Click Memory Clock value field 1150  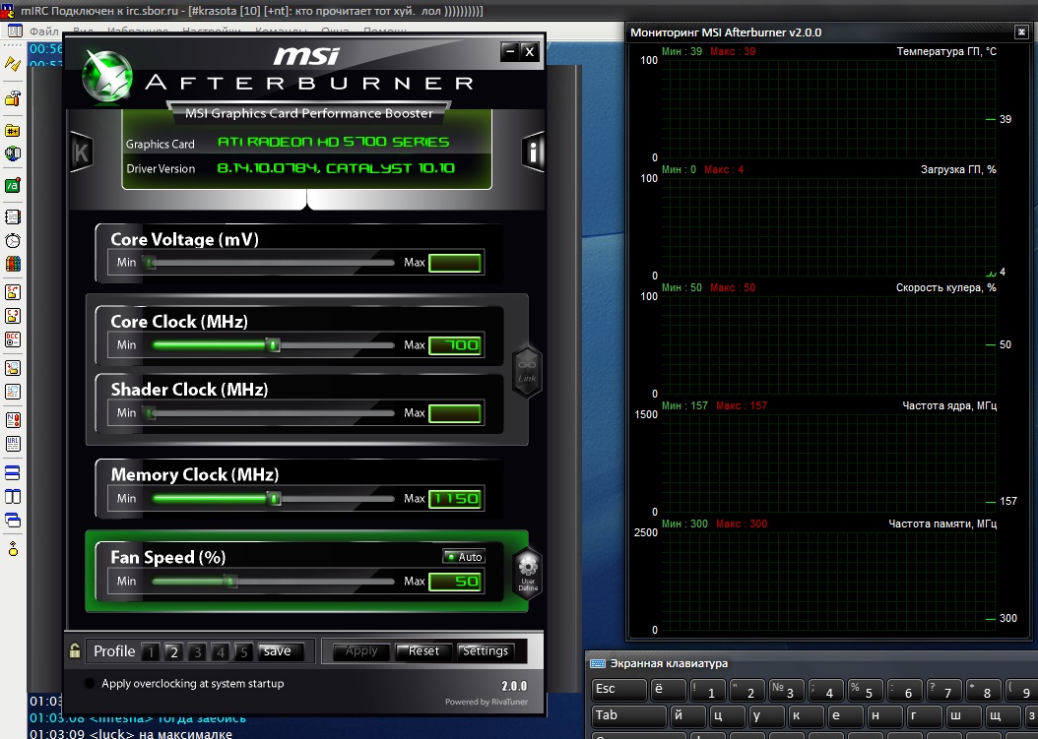tap(455, 499)
